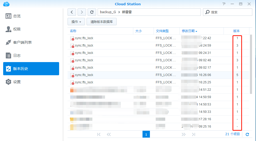Click file icon of sync.ffs_lock at 09:24:59
The image size is (256, 141).
[x=72, y=46]
